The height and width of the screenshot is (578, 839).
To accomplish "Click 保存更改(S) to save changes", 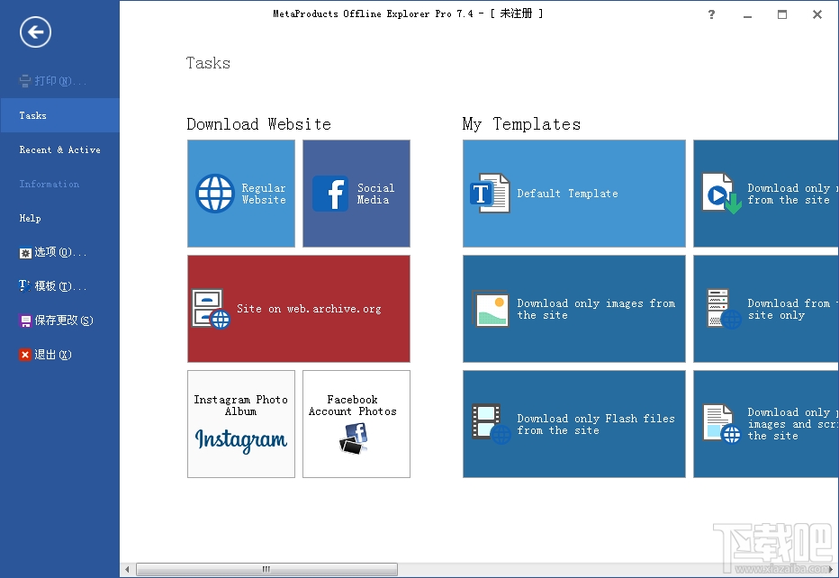I will [59, 321].
